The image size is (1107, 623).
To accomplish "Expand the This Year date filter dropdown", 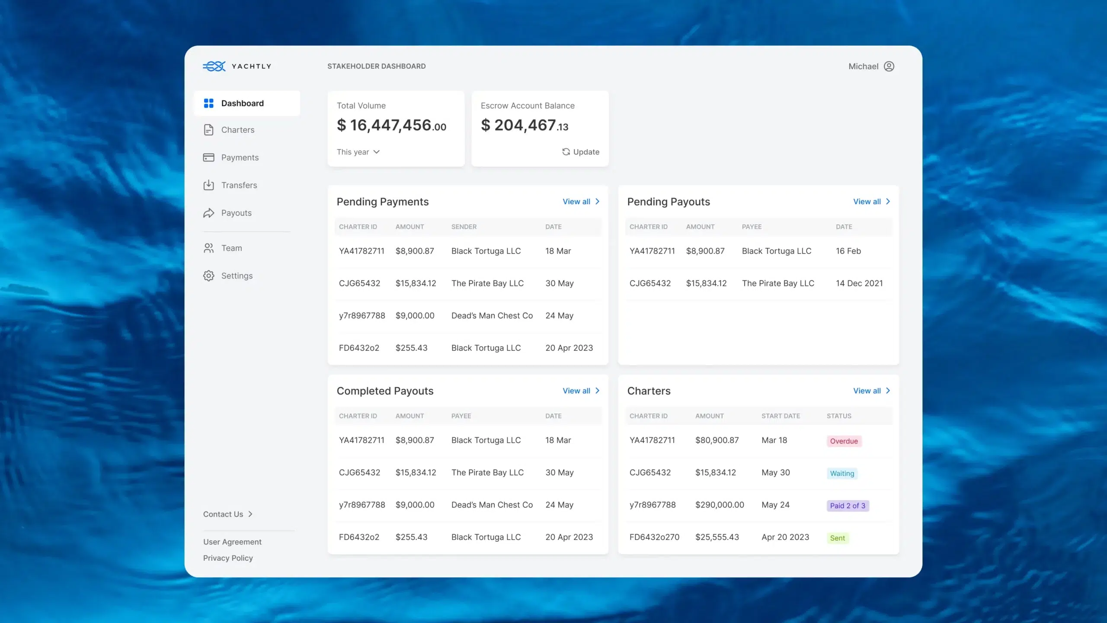I will pos(357,151).
